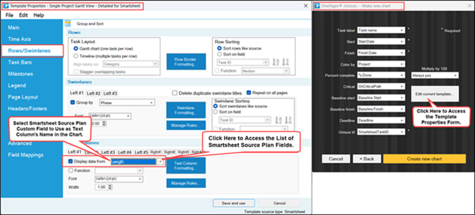The width and height of the screenshot is (475, 215).
Task: Toggle Delete duplicate swimlane titles checkbox
Action: (x=175, y=93)
